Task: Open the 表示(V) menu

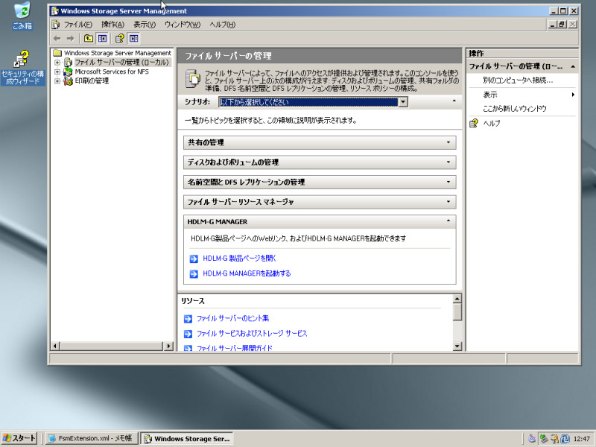Action: (145, 25)
